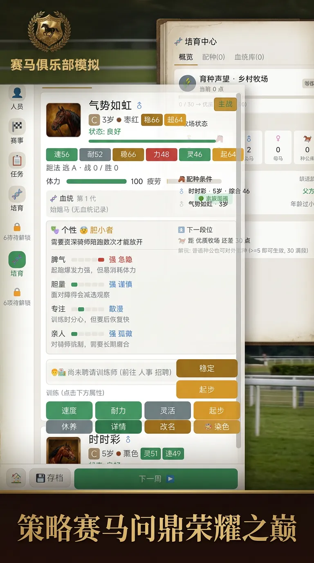Click the male symbol beside 时时彩
The image size is (314, 563).
pyautogui.click(x=128, y=439)
